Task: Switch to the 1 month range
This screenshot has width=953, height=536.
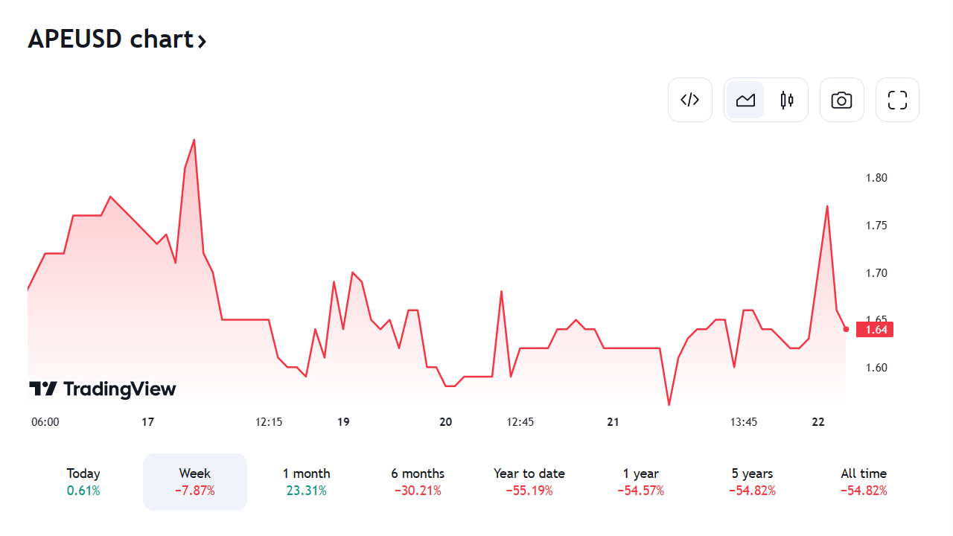Action: point(306,482)
